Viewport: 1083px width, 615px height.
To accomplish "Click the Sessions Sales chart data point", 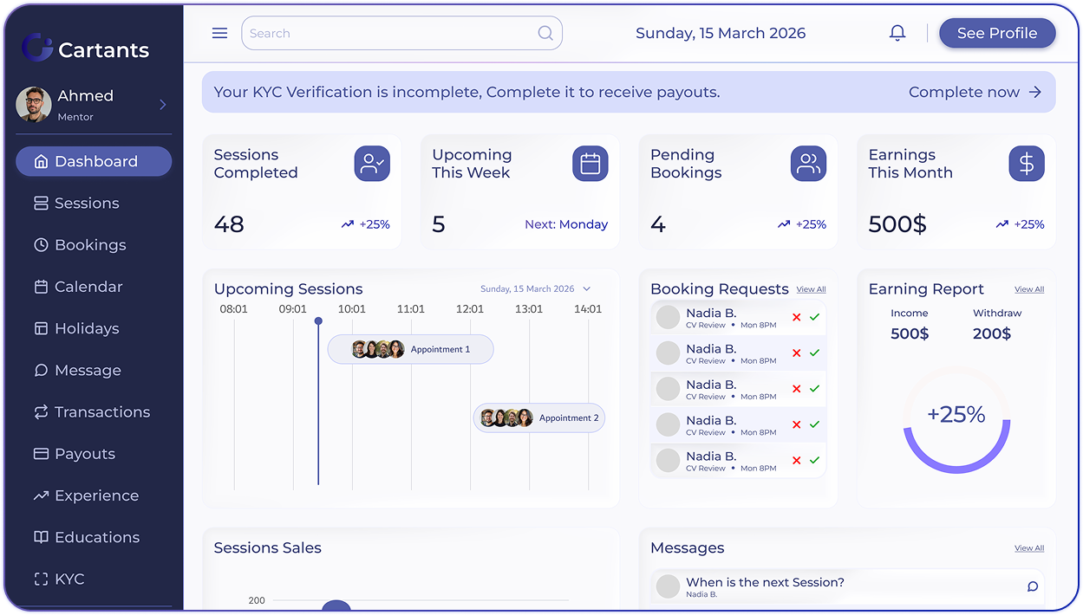I will pyautogui.click(x=336, y=606).
